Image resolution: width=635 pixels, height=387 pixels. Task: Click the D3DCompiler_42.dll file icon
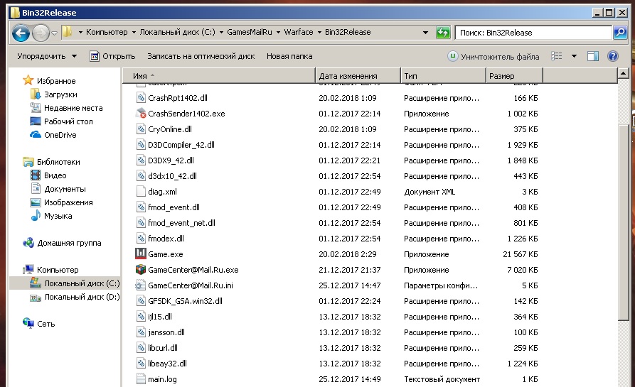click(141, 145)
